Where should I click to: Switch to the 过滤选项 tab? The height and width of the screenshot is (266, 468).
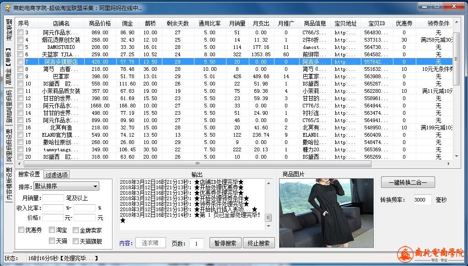tap(57, 175)
